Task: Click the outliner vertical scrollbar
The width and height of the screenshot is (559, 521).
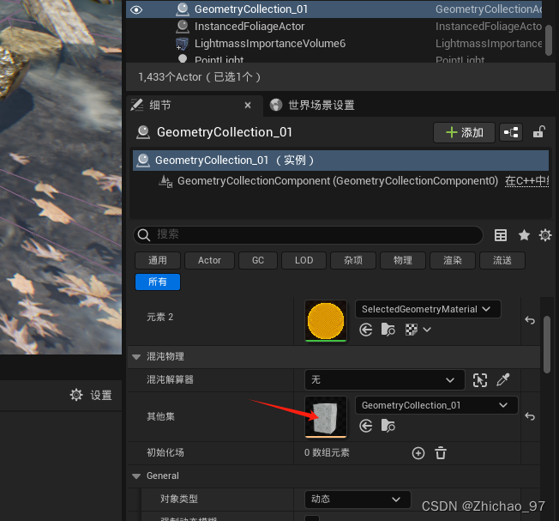Action: click(x=549, y=40)
